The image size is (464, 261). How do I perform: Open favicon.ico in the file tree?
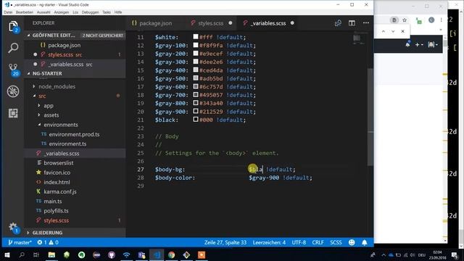click(x=57, y=173)
